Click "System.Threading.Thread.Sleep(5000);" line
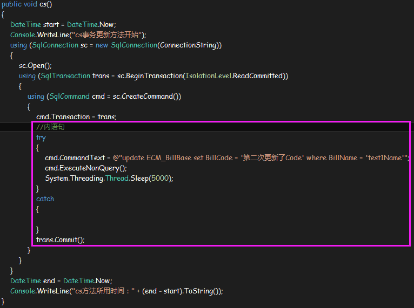The width and height of the screenshot is (414, 308). [109, 179]
